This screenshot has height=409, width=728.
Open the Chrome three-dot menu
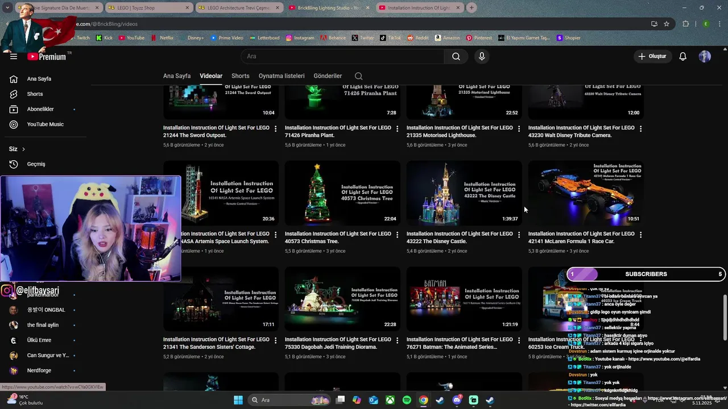coord(718,24)
